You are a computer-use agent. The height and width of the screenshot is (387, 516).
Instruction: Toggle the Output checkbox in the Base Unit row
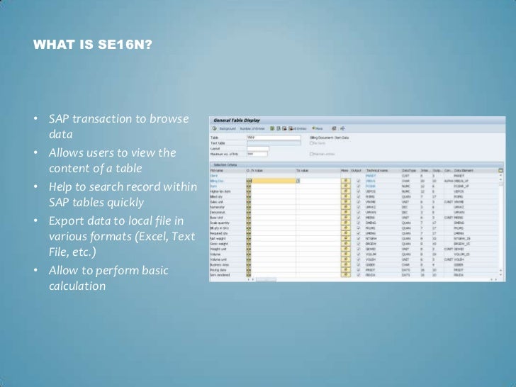359,218
